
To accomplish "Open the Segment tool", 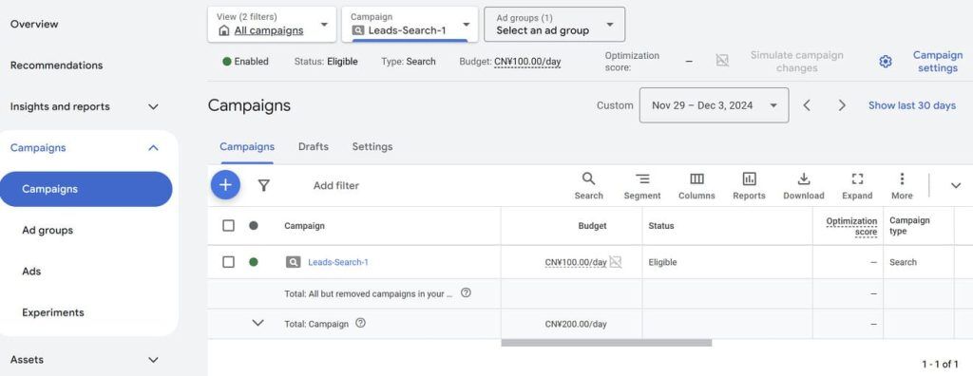I will [642, 186].
